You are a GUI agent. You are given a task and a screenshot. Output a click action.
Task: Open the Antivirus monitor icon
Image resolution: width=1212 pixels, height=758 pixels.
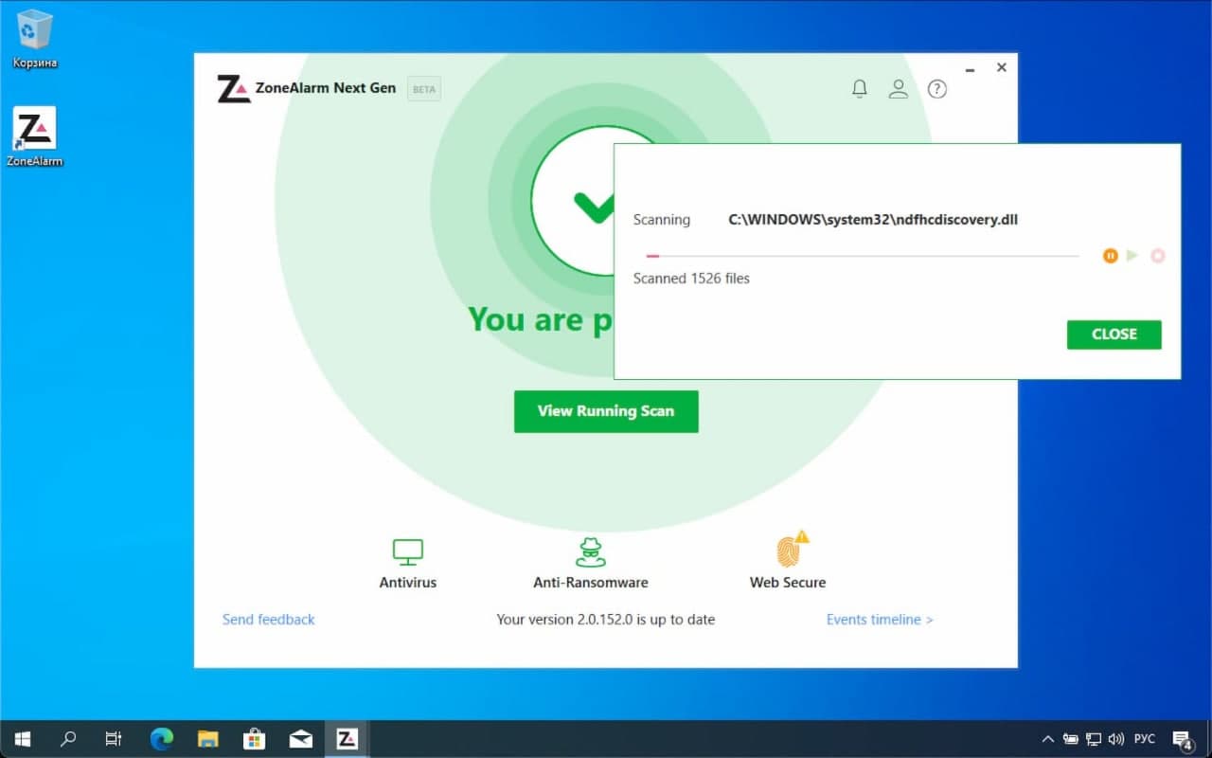407,552
